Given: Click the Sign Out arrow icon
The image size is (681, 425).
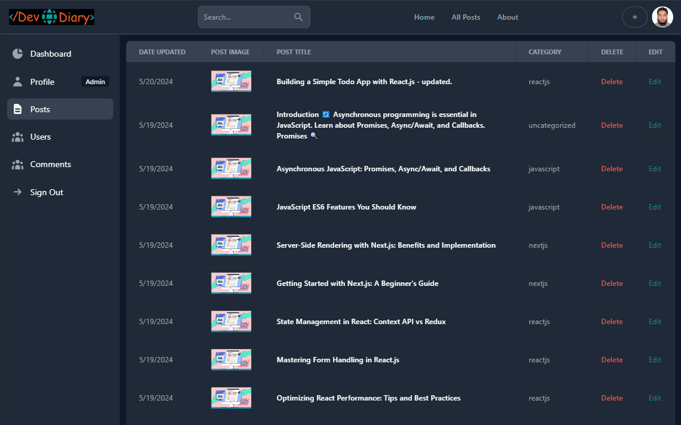Looking at the screenshot, I should [x=17, y=192].
